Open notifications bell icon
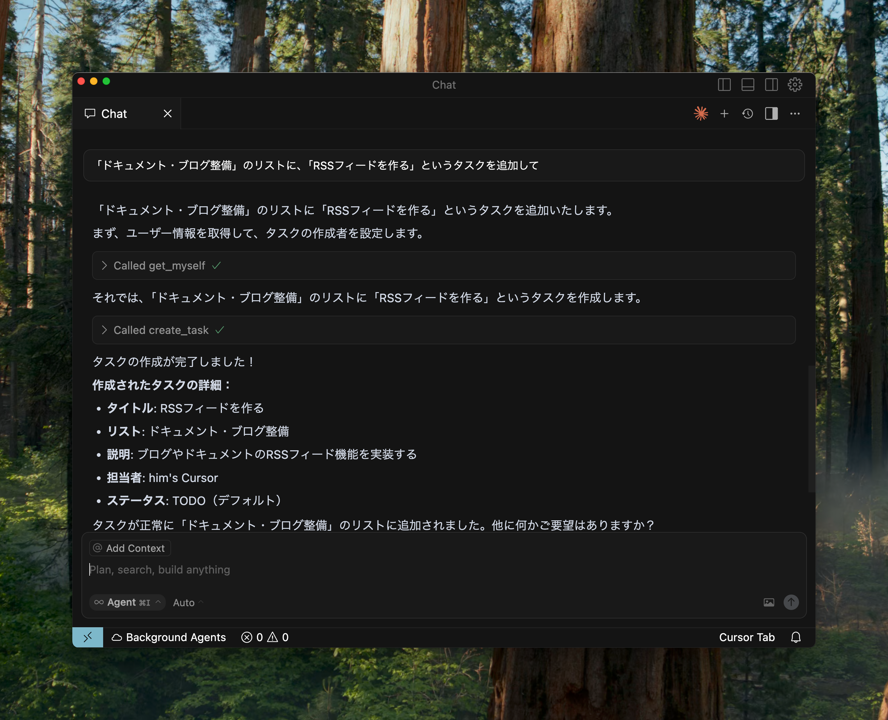This screenshot has width=888, height=720. pos(796,637)
